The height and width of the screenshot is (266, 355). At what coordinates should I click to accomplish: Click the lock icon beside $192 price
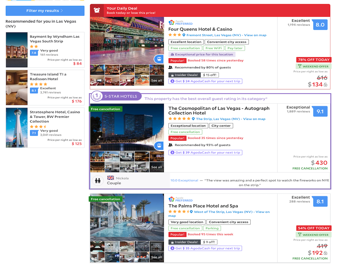click(325, 253)
